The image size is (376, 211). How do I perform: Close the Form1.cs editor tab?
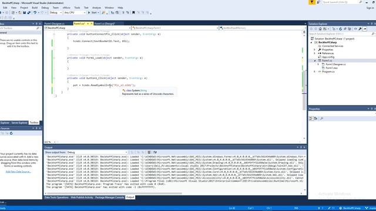click(92, 23)
